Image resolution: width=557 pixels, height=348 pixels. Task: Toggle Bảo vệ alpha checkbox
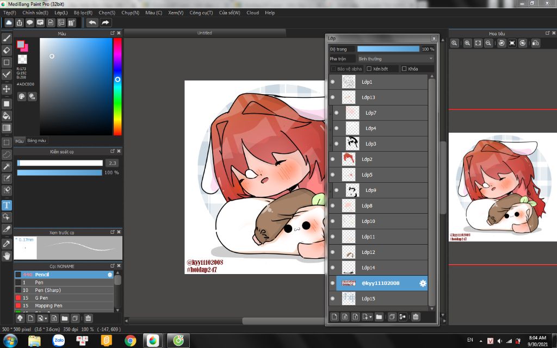333,69
